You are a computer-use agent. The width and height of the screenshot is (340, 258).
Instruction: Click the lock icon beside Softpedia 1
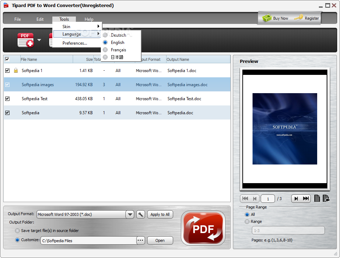click(15, 70)
